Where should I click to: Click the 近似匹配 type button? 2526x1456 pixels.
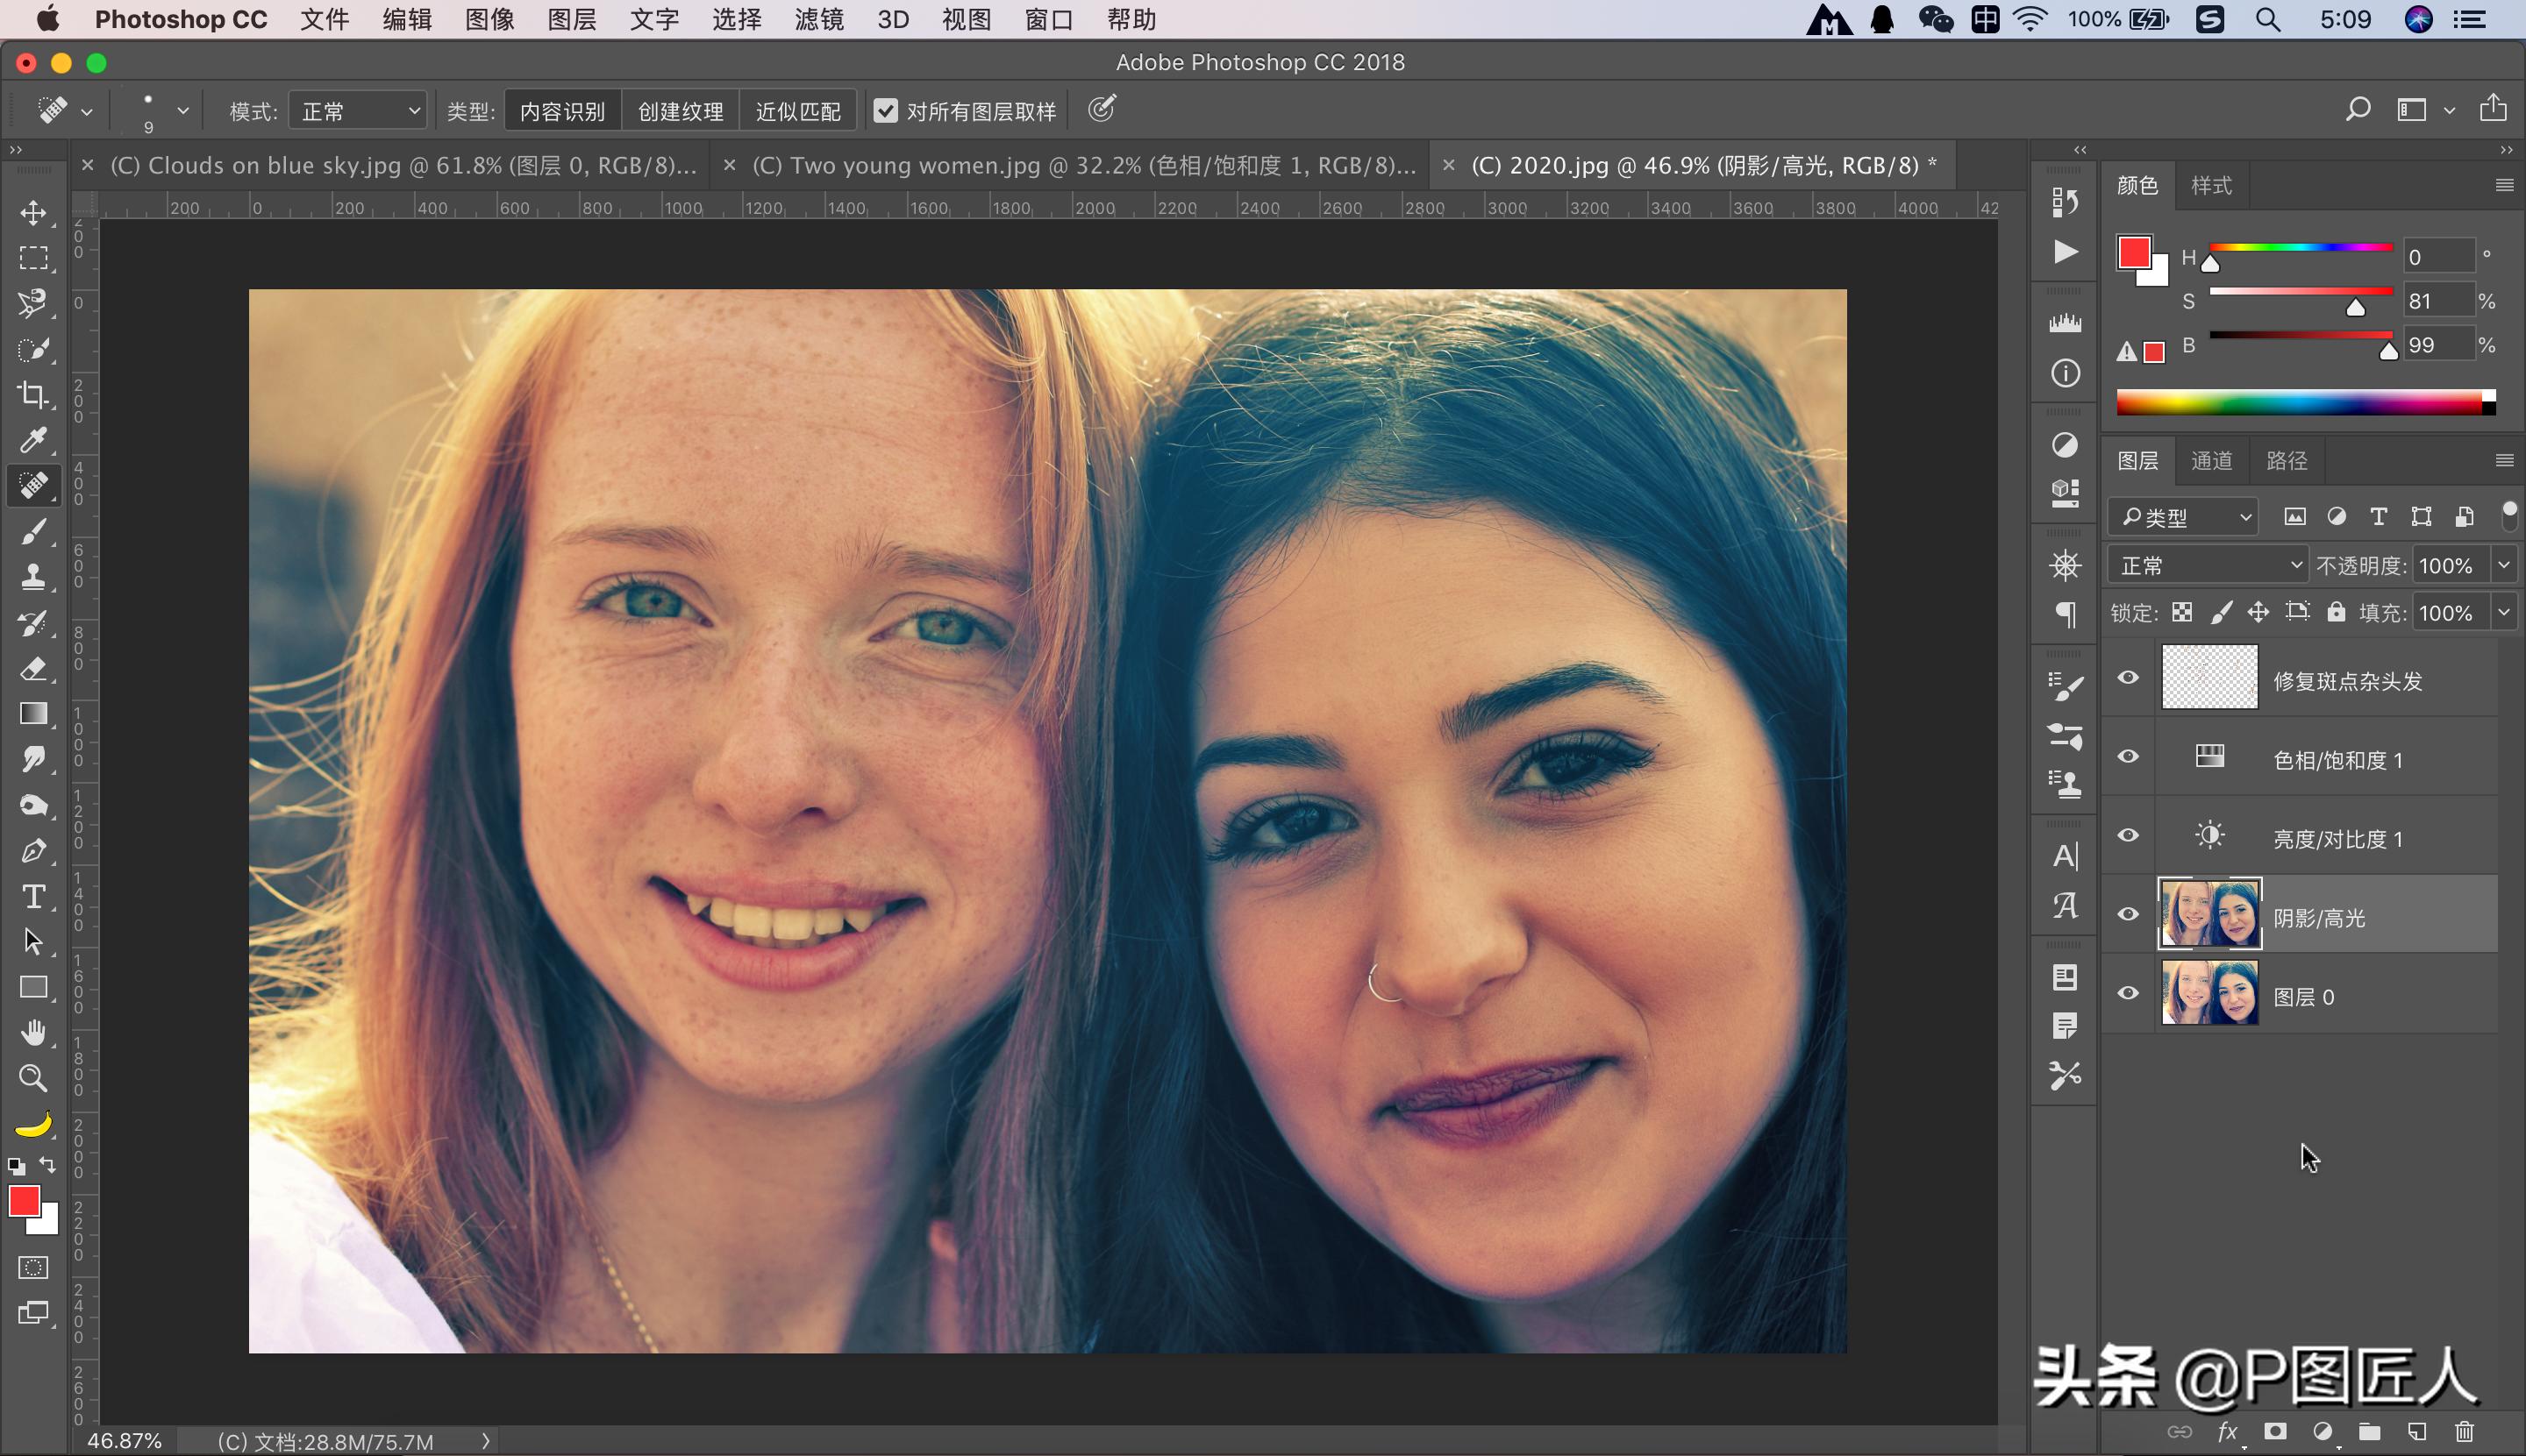[797, 110]
